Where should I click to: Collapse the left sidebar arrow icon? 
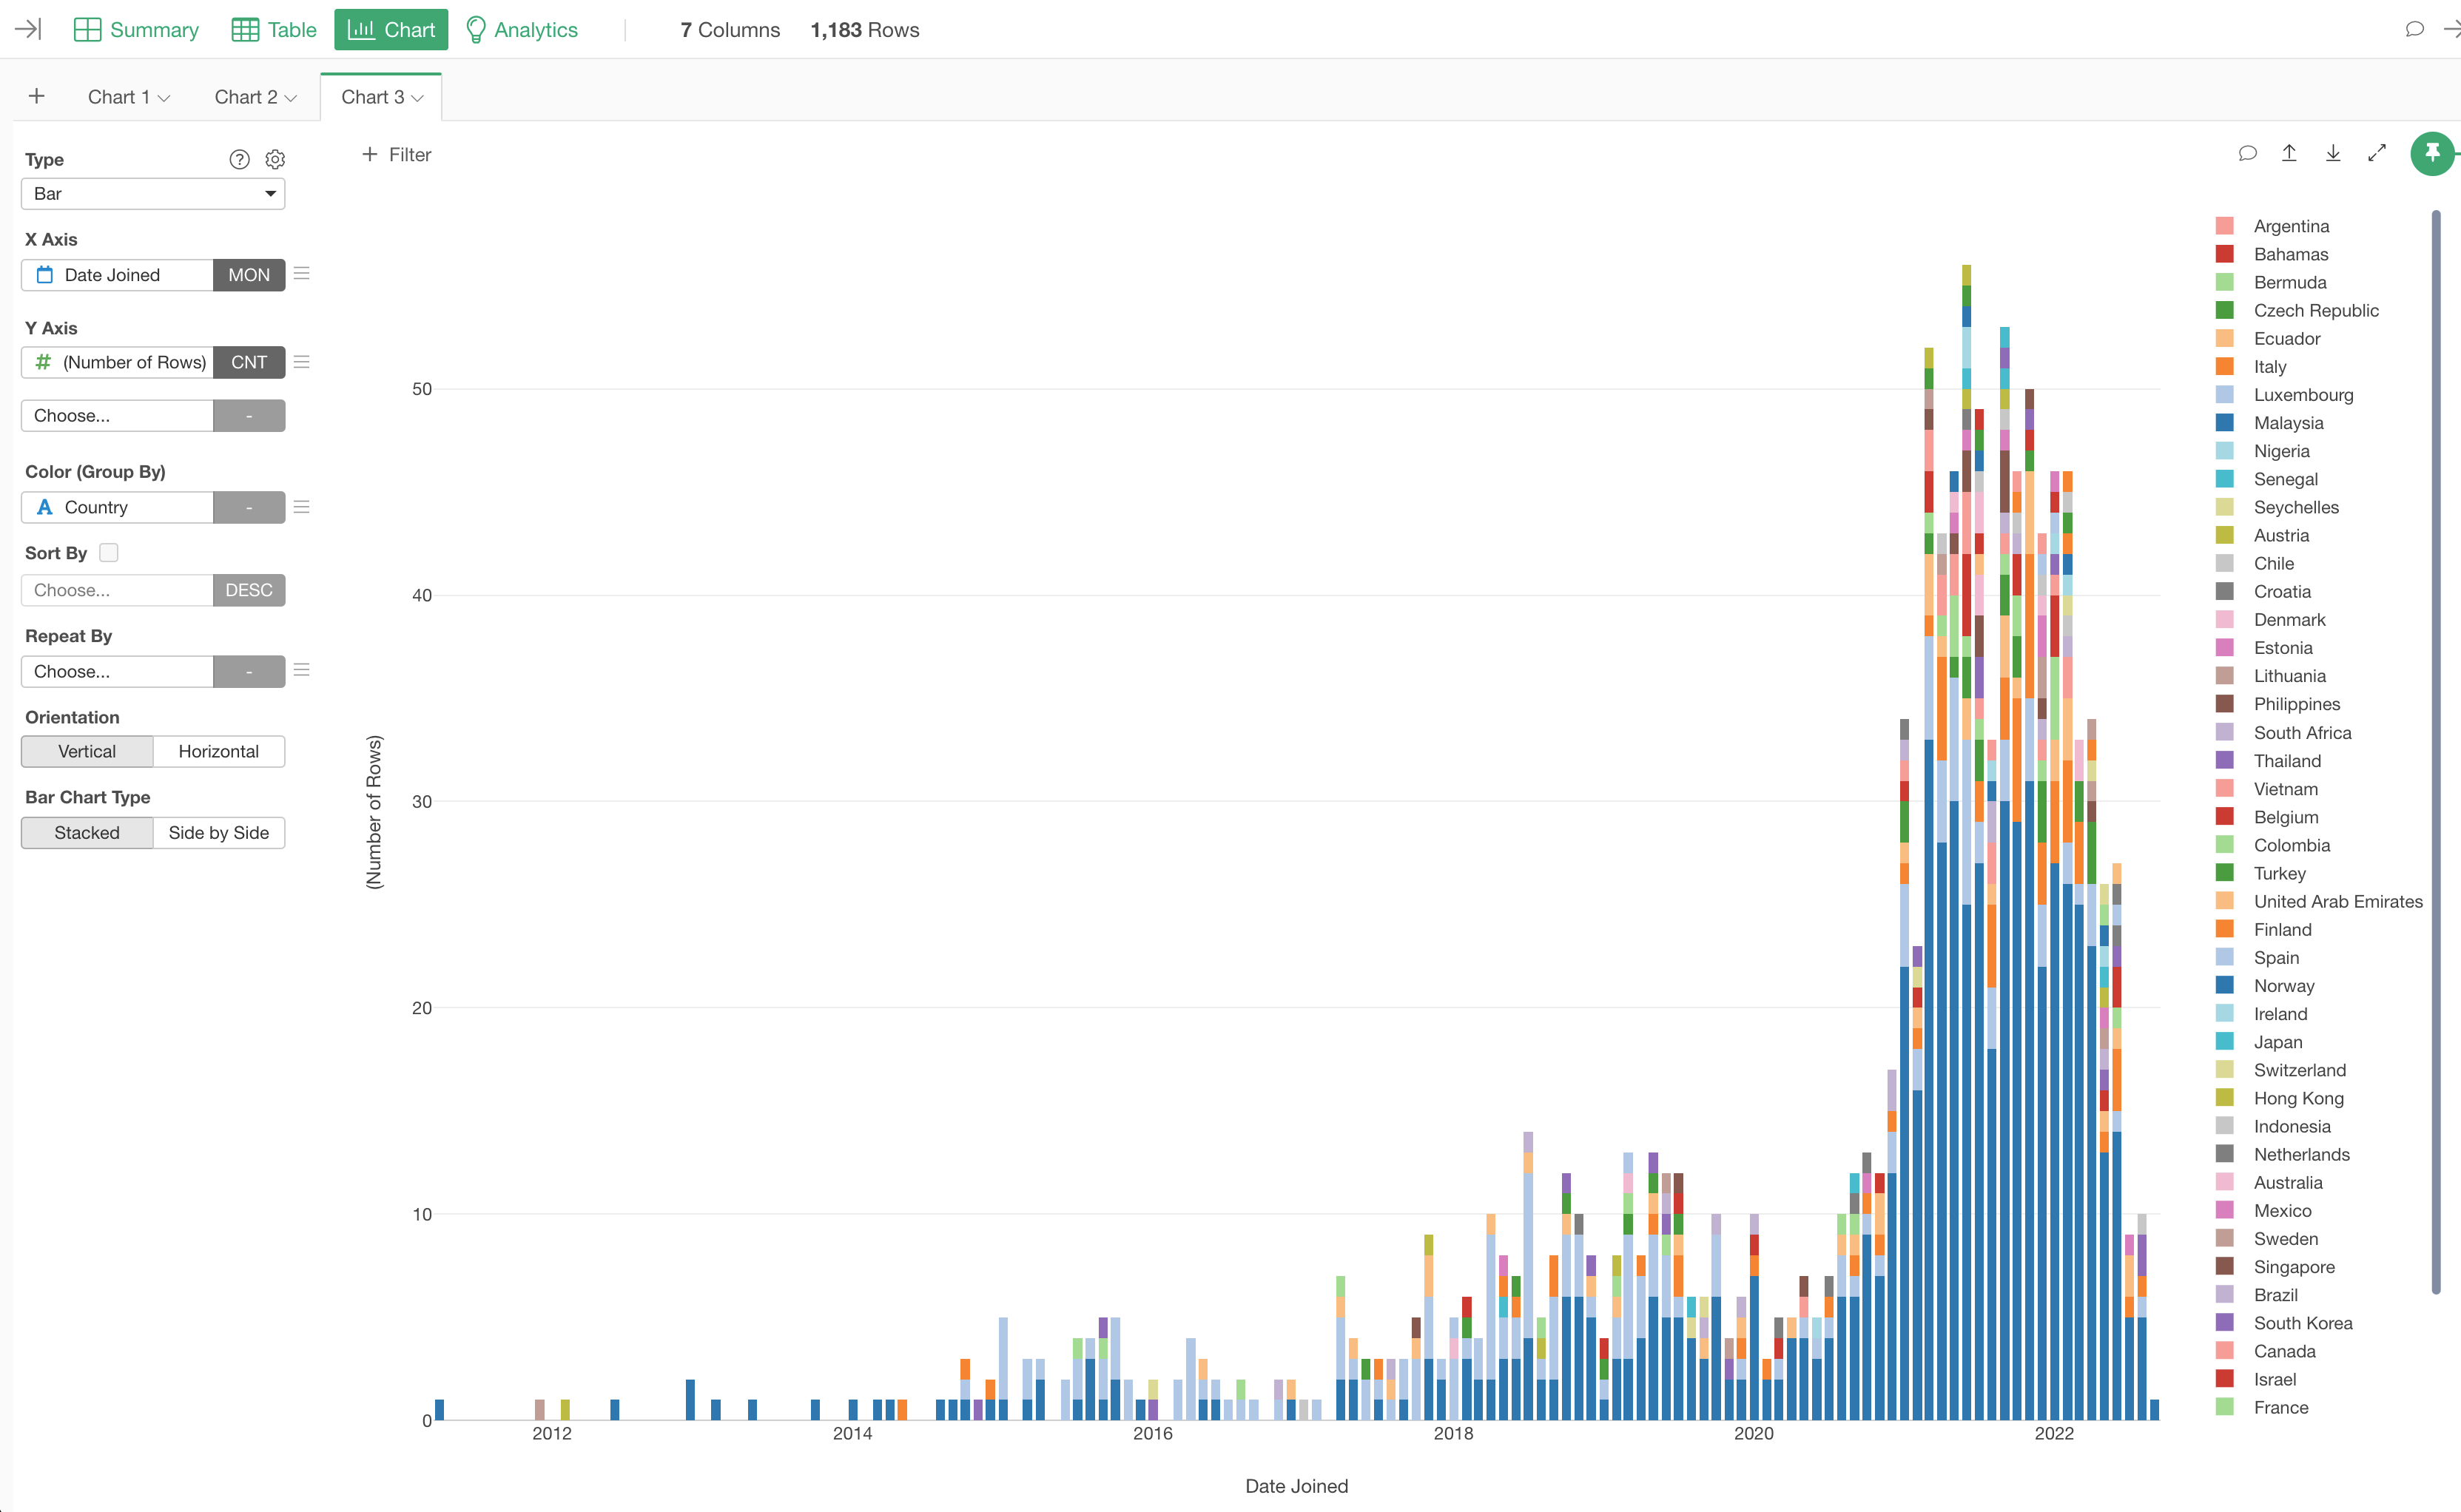coord(28,29)
